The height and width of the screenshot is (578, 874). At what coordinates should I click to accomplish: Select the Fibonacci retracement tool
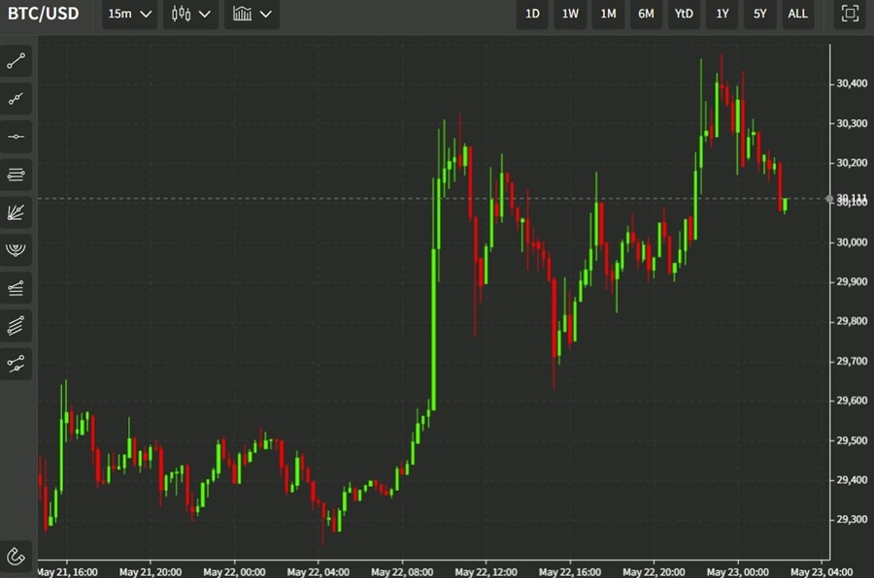(17, 287)
